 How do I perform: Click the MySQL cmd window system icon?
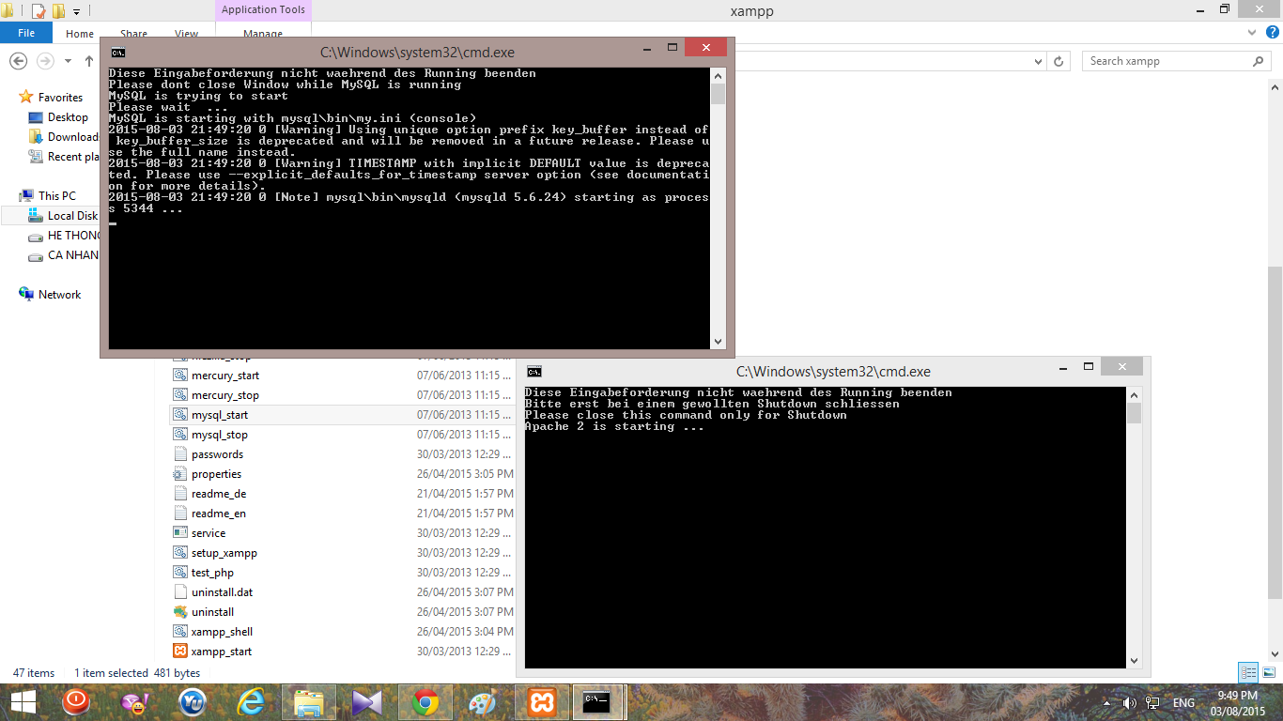pos(117,52)
